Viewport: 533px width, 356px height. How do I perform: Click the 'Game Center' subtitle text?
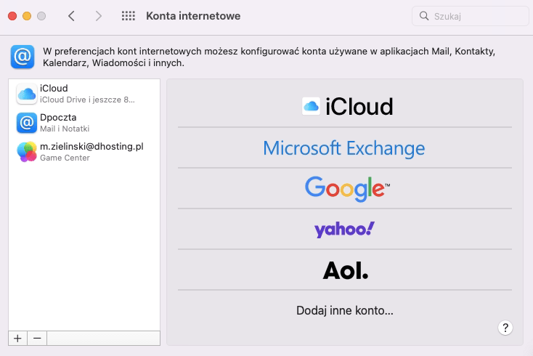pyautogui.click(x=65, y=158)
